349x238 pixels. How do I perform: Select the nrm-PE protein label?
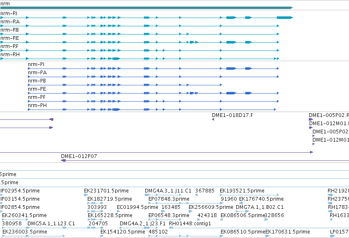click(37, 89)
